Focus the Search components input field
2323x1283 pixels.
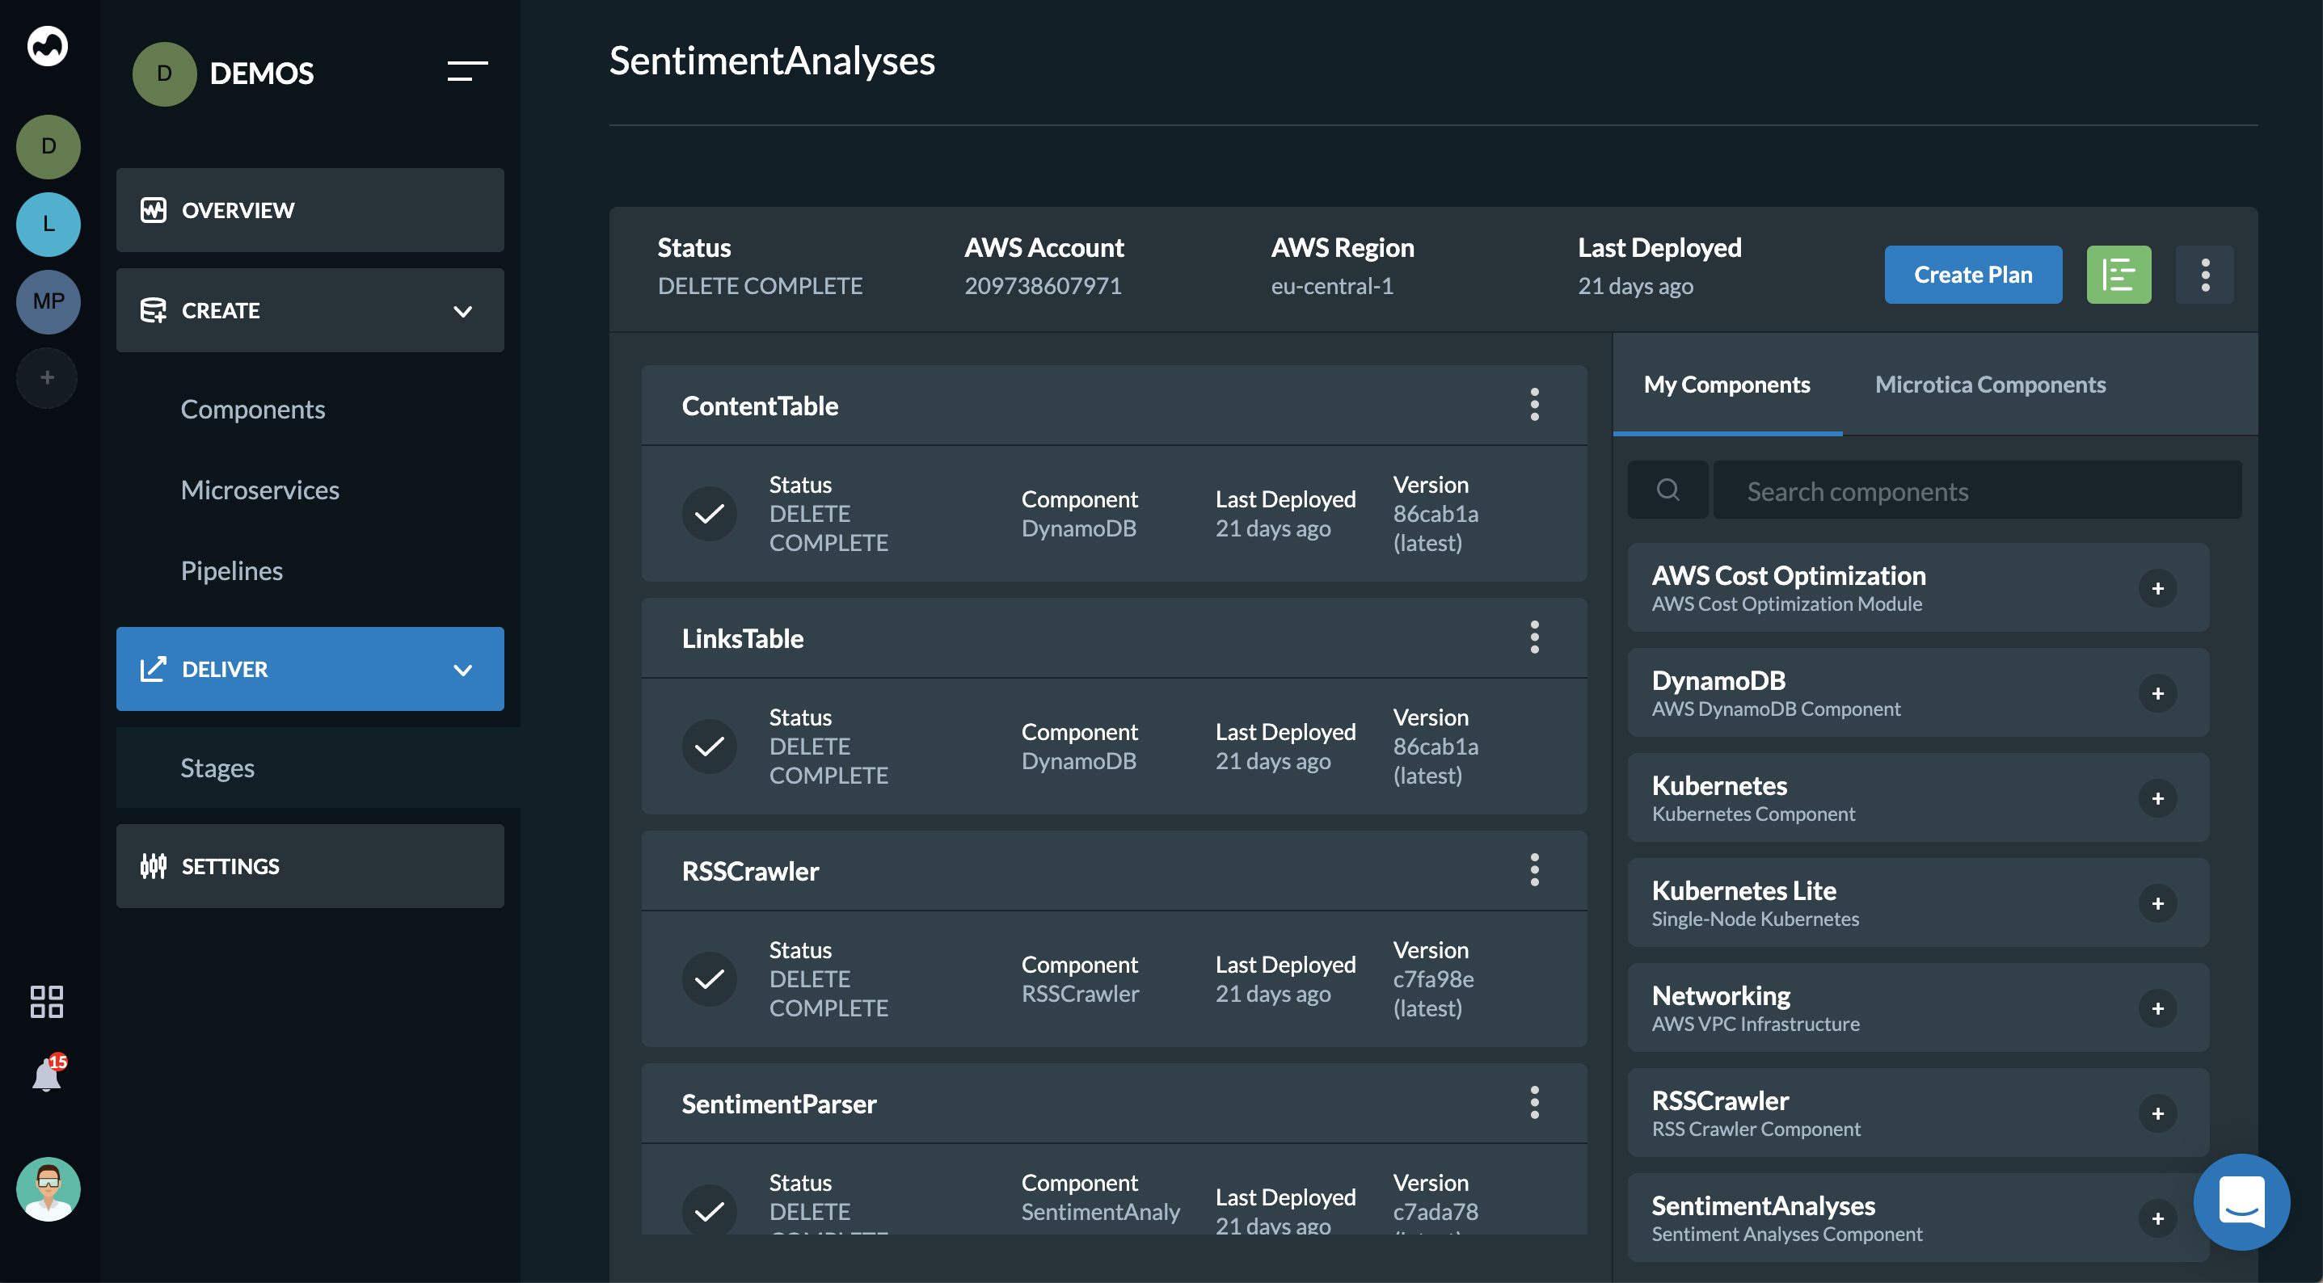click(1975, 490)
